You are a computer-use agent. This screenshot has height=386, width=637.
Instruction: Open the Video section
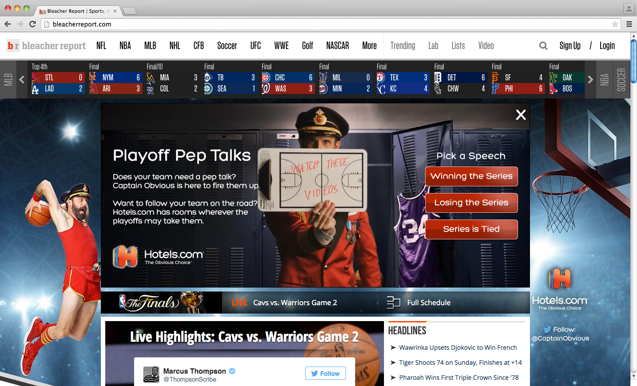(x=486, y=45)
